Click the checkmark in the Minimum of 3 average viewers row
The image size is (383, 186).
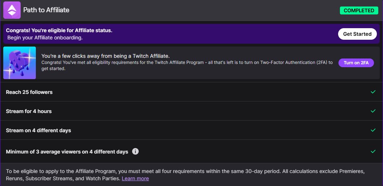pos(373,151)
